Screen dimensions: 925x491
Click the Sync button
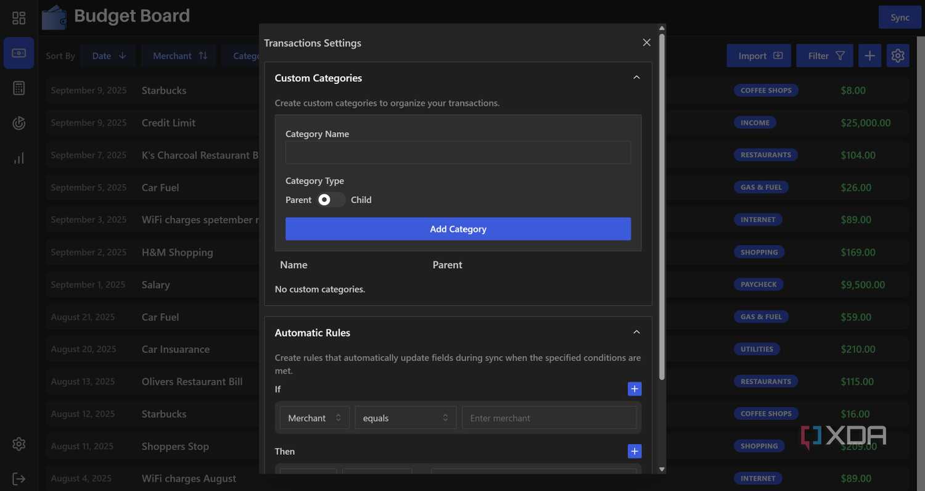[900, 17]
